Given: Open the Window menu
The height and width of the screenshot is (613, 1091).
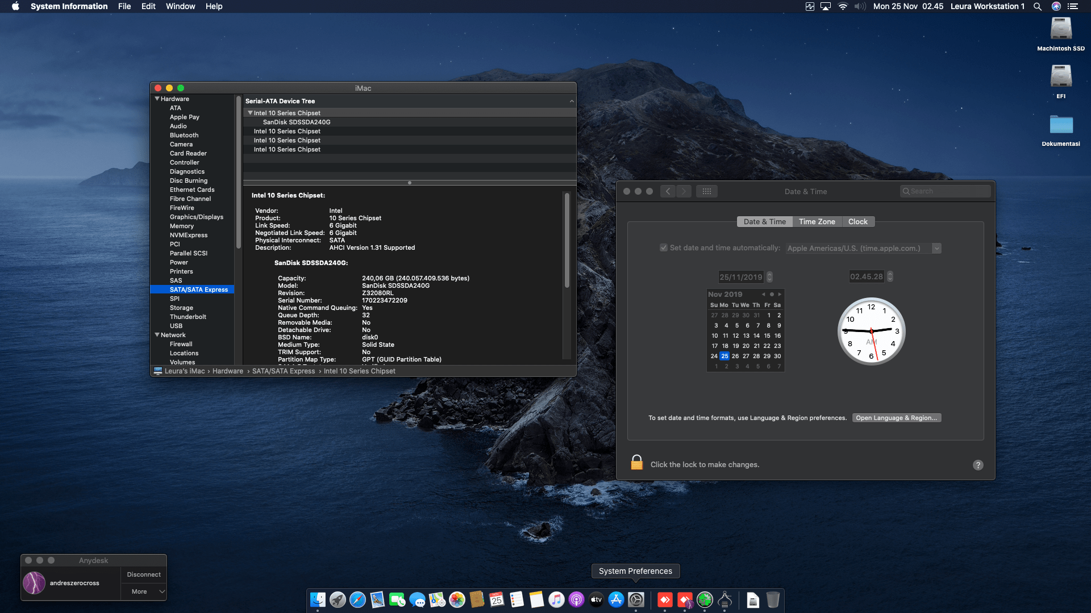Looking at the screenshot, I should [180, 6].
